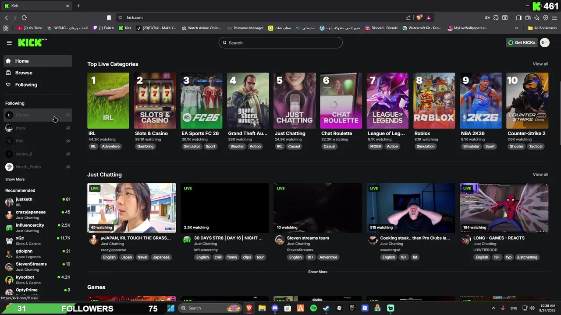
Task: Open the profile avatar menu
Action: (545, 42)
